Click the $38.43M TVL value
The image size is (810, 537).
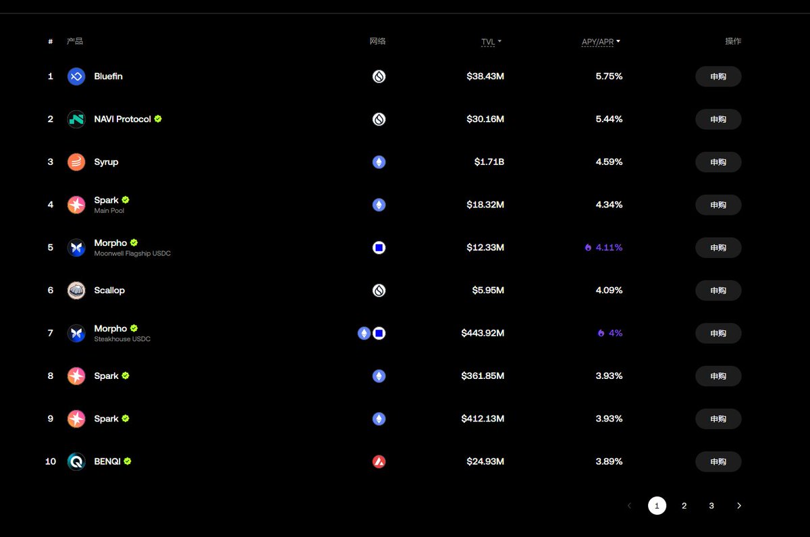coord(485,76)
